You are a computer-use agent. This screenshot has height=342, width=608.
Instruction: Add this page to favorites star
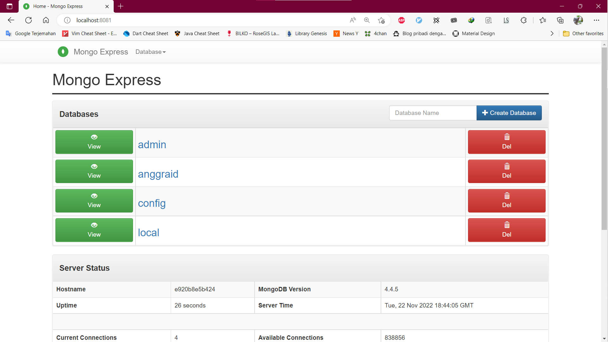tap(381, 20)
